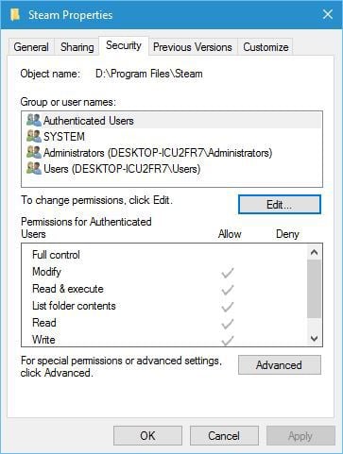The image size is (343, 454).
Task: Click the Authenticated Users group icon
Action: (34, 120)
